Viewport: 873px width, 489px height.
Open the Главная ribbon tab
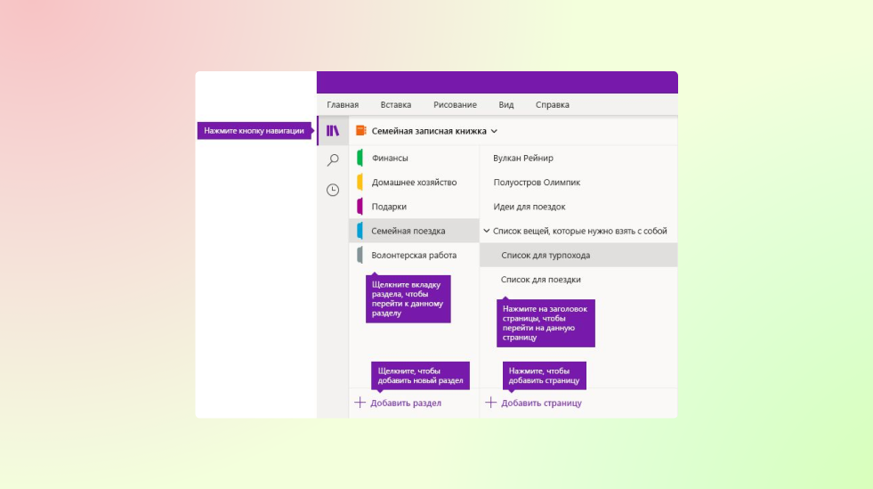343,104
